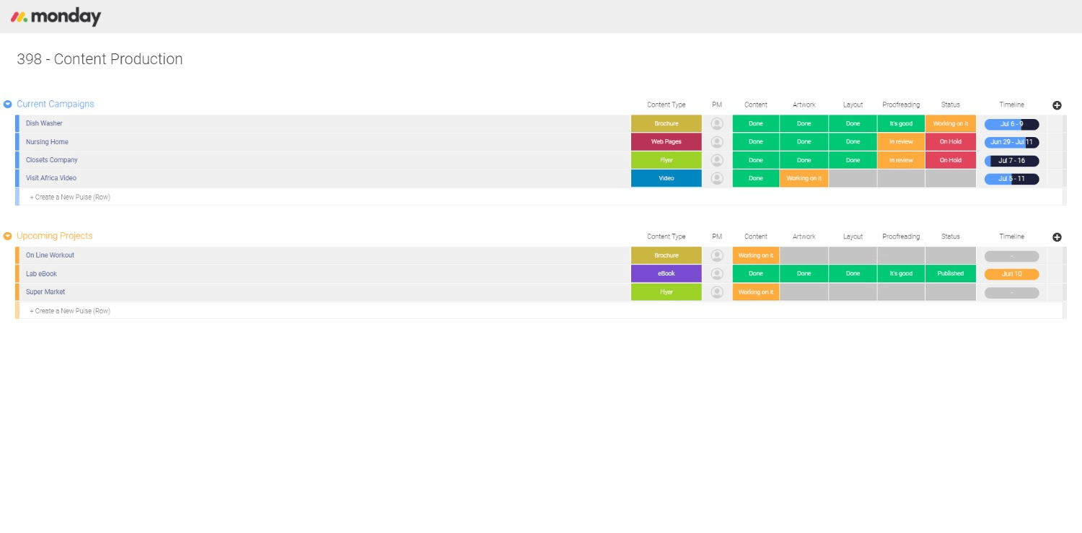1082x533 pixels.
Task: Open Closets Company In review proofreading cell
Action: tap(901, 160)
